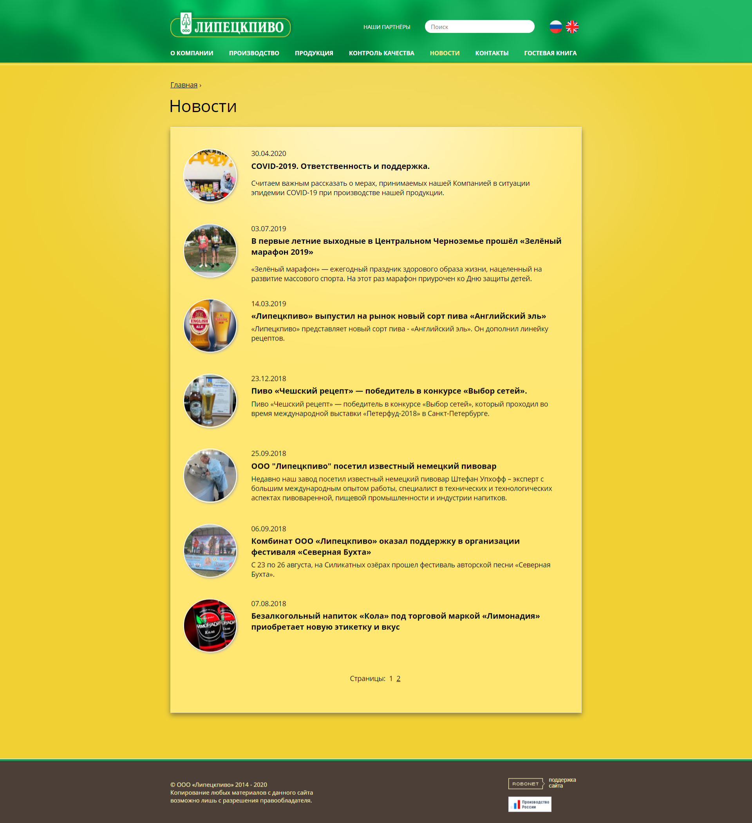Open English Ale beer thumbnail
Viewport: 752px width, 823px height.
(x=210, y=326)
